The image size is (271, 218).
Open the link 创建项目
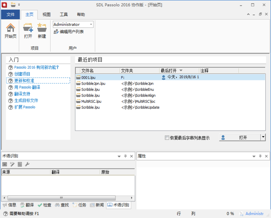tap(22, 74)
